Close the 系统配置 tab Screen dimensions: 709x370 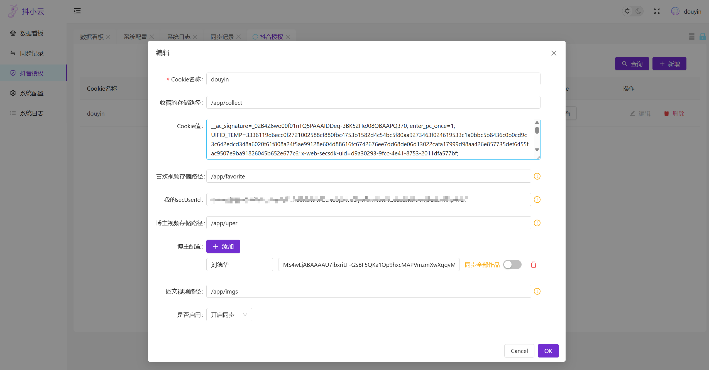tap(152, 37)
